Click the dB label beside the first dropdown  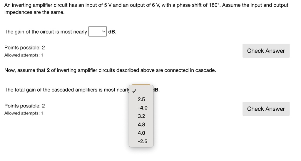(x=112, y=32)
